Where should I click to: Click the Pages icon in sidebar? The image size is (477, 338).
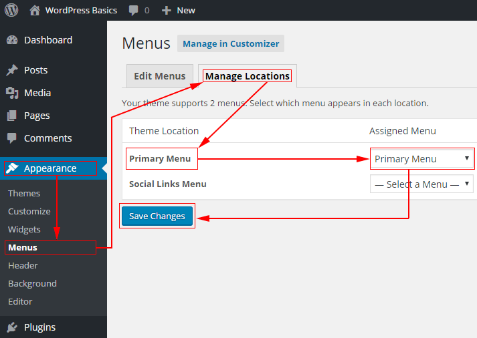pos(12,116)
